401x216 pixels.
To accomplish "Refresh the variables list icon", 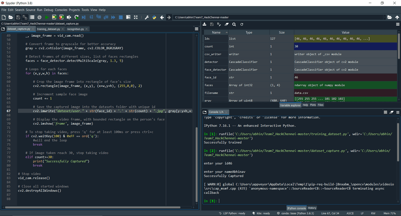I will 242,24.
